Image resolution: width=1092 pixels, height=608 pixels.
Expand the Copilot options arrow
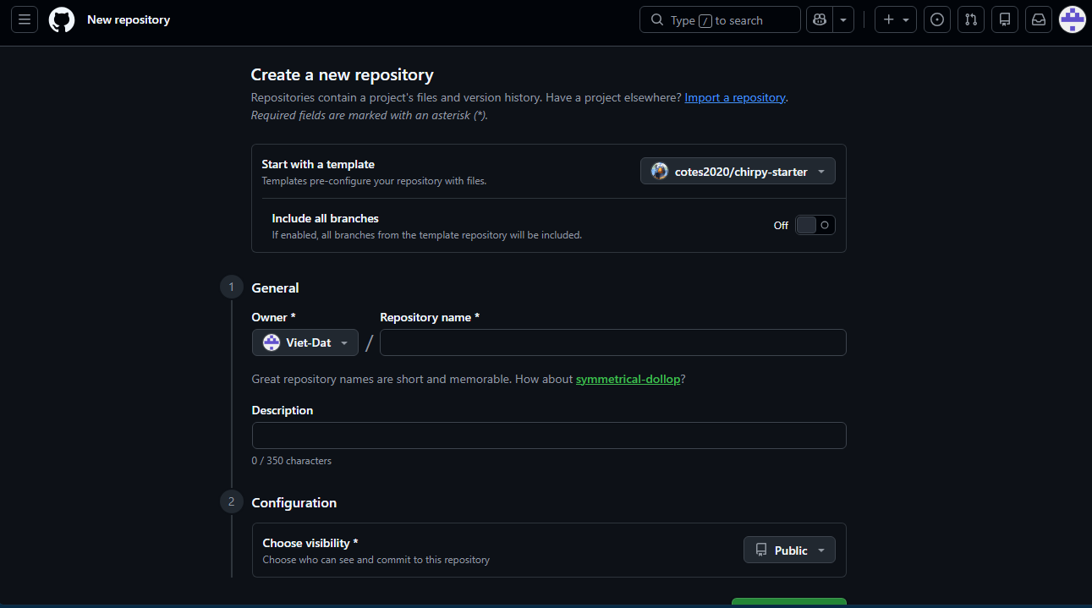coord(843,19)
